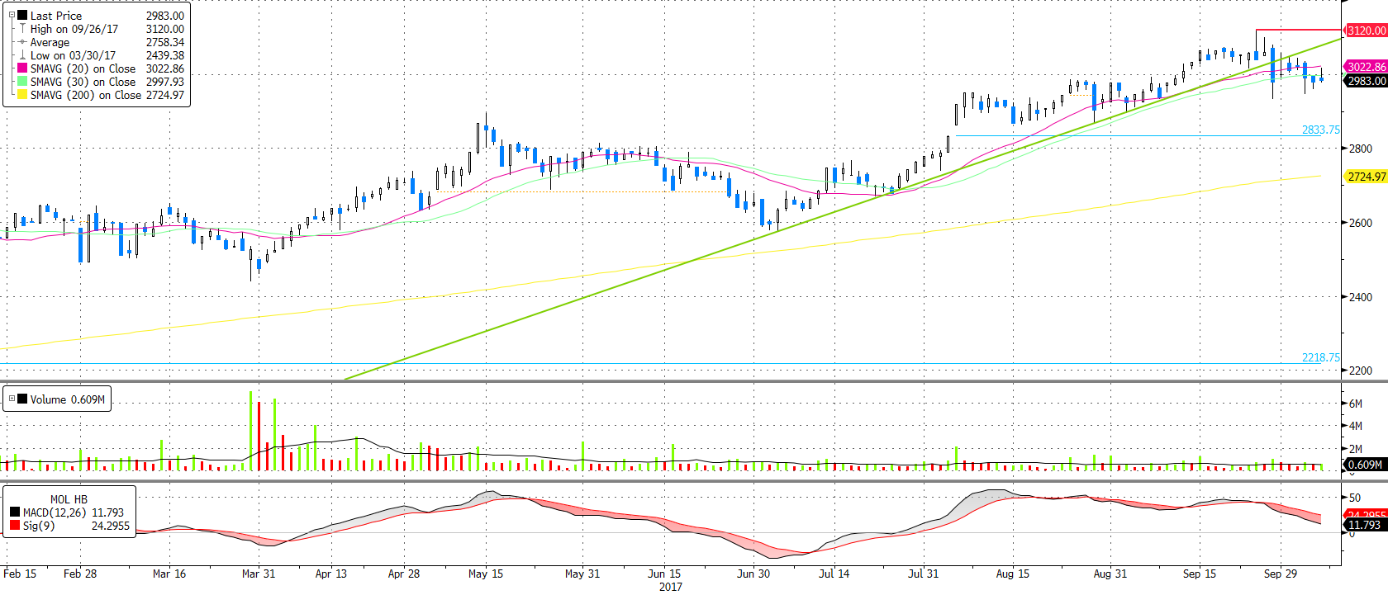This screenshot has height=595, width=1388.
Task: Expand the Volume legend box
Action: point(12,399)
